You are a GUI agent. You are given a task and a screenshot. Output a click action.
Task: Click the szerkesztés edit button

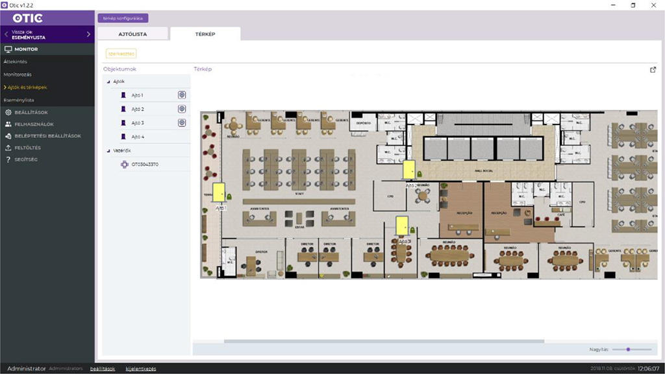(121, 54)
